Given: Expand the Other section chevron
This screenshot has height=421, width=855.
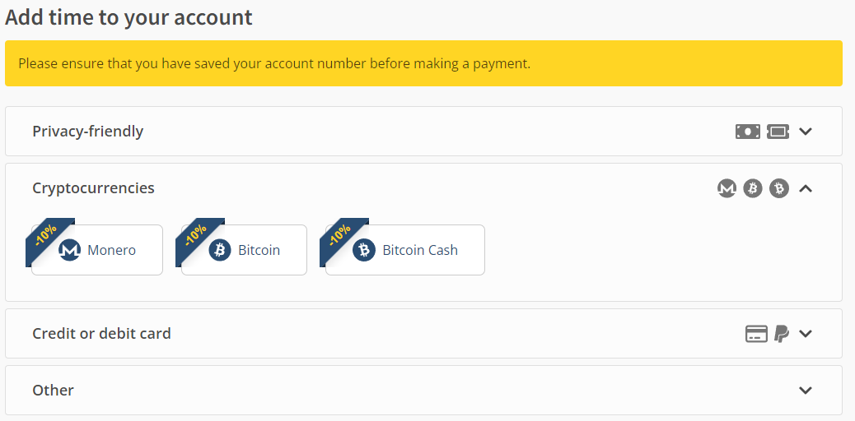Looking at the screenshot, I should pyautogui.click(x=806, y=391).
